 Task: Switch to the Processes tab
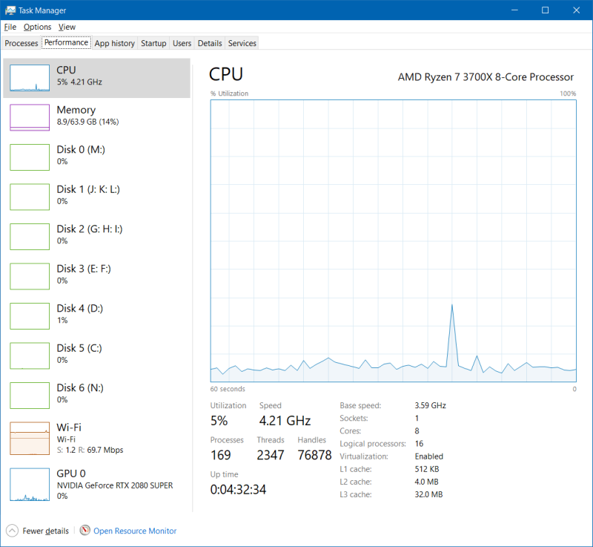coord(21,43)
